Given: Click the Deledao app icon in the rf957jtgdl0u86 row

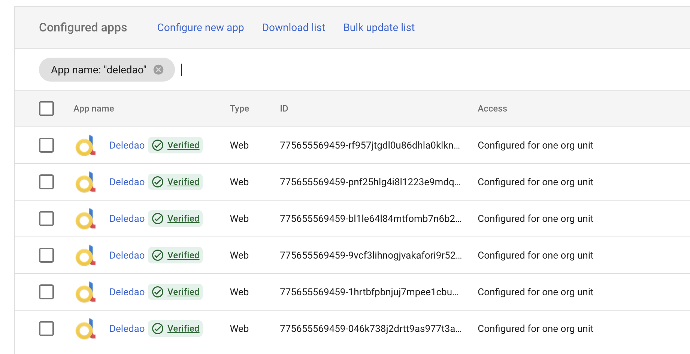Looking at the screenshot, I should tap(86, 145).
